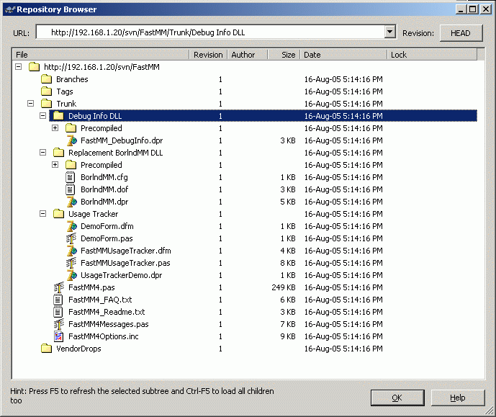The image size is (496, 417).
Task: Click the HEAD revision button
Action: click(461, 33)
